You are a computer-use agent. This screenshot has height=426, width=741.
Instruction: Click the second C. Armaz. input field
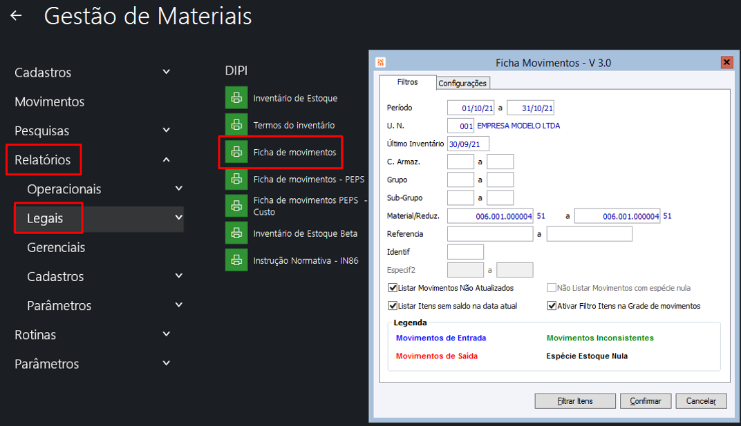pos(500,162)
